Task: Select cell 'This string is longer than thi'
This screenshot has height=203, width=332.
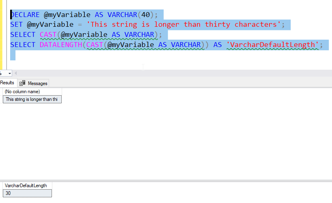Action: (32, 99)
